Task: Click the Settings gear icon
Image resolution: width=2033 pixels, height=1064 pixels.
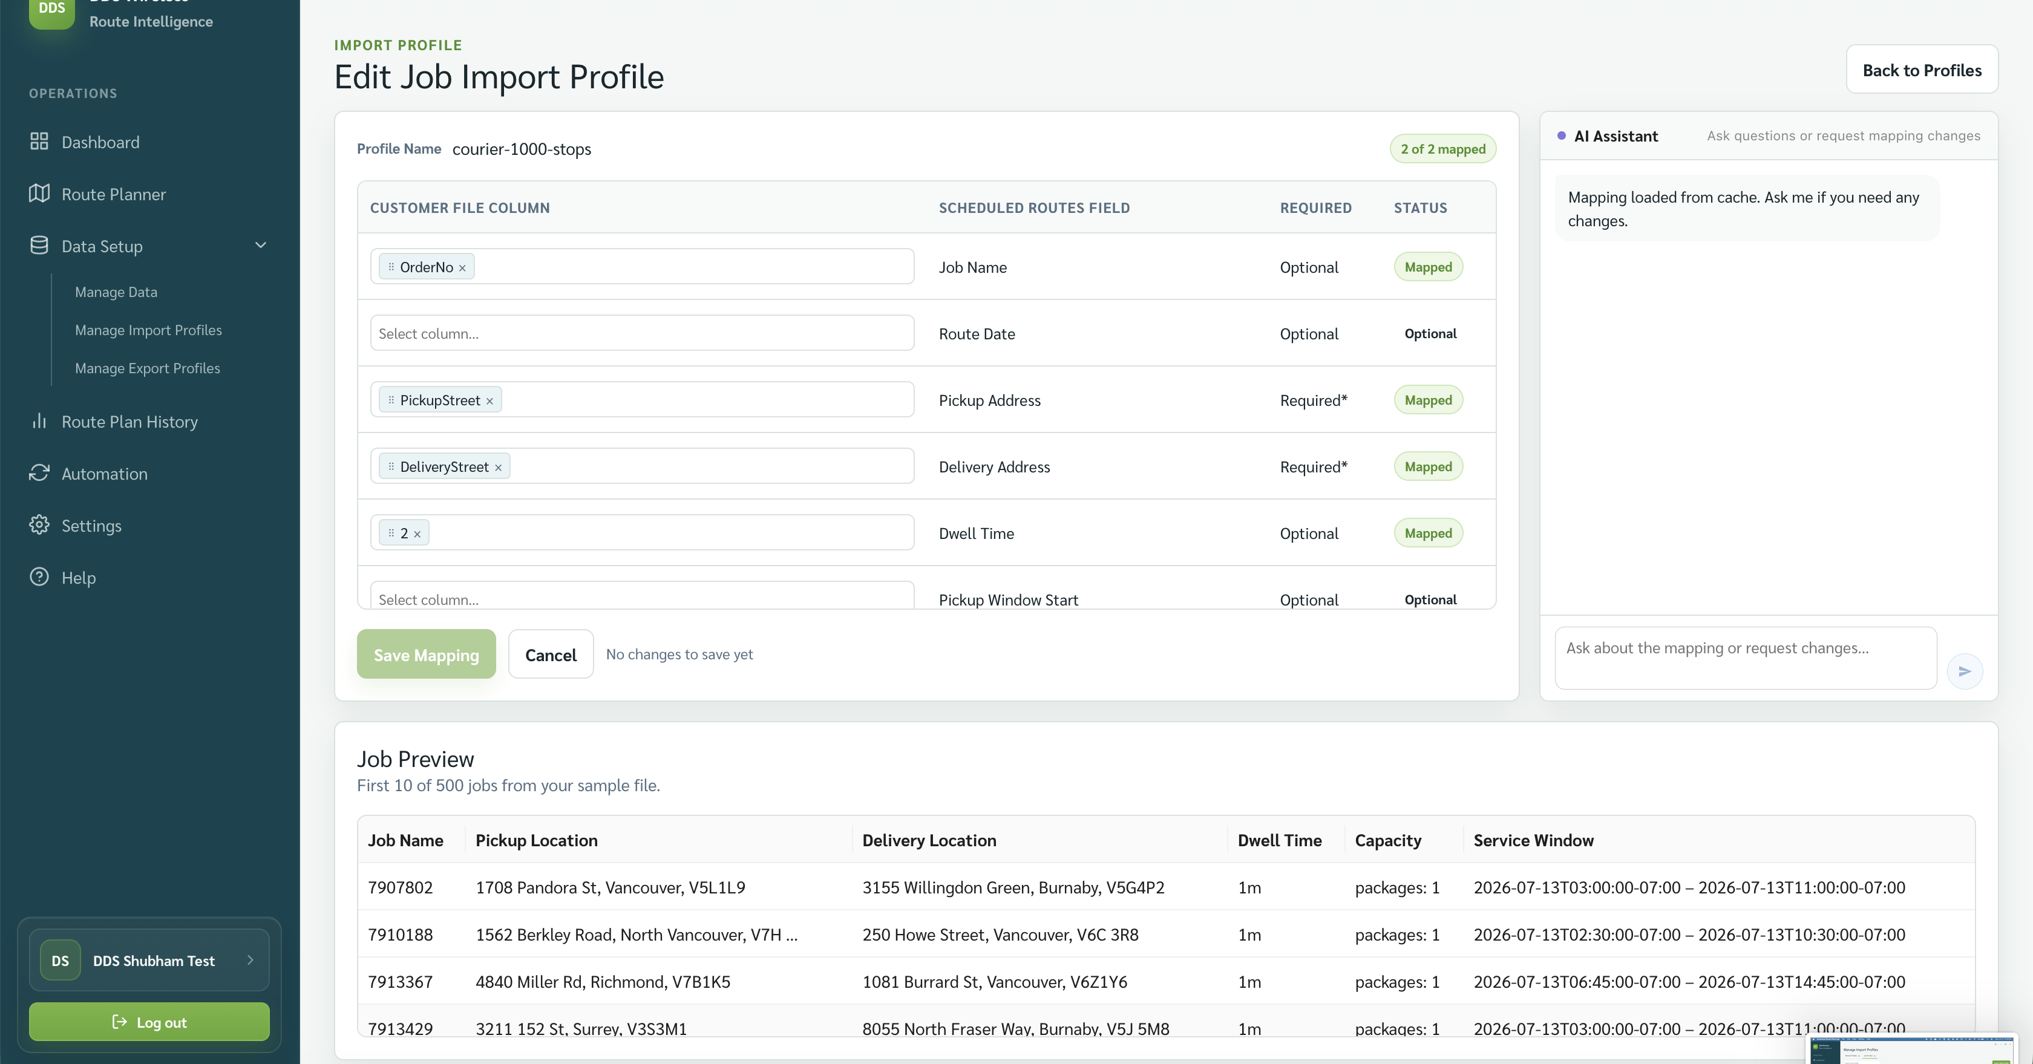Action: [39, 525]
